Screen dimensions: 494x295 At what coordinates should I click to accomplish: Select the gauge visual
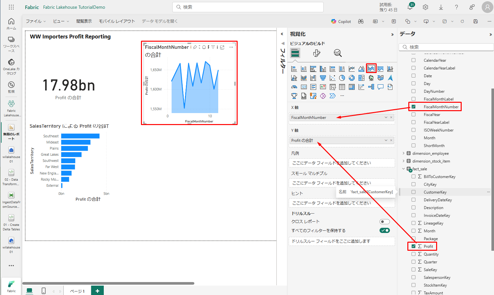point(294,87)
